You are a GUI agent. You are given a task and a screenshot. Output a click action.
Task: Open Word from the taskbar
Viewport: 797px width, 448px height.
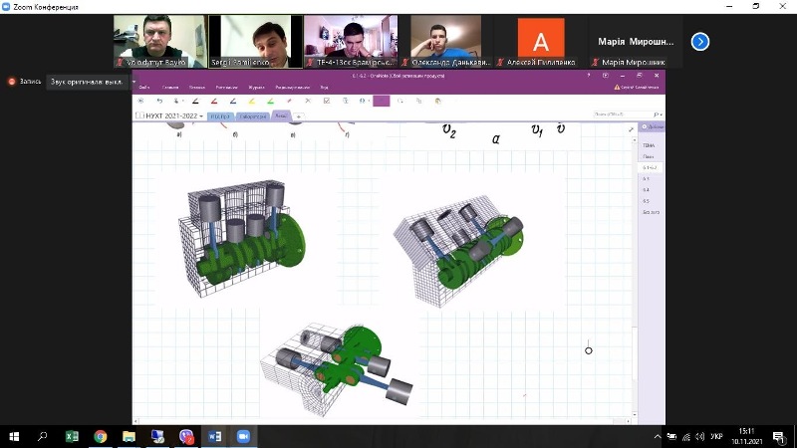point(215,436)
